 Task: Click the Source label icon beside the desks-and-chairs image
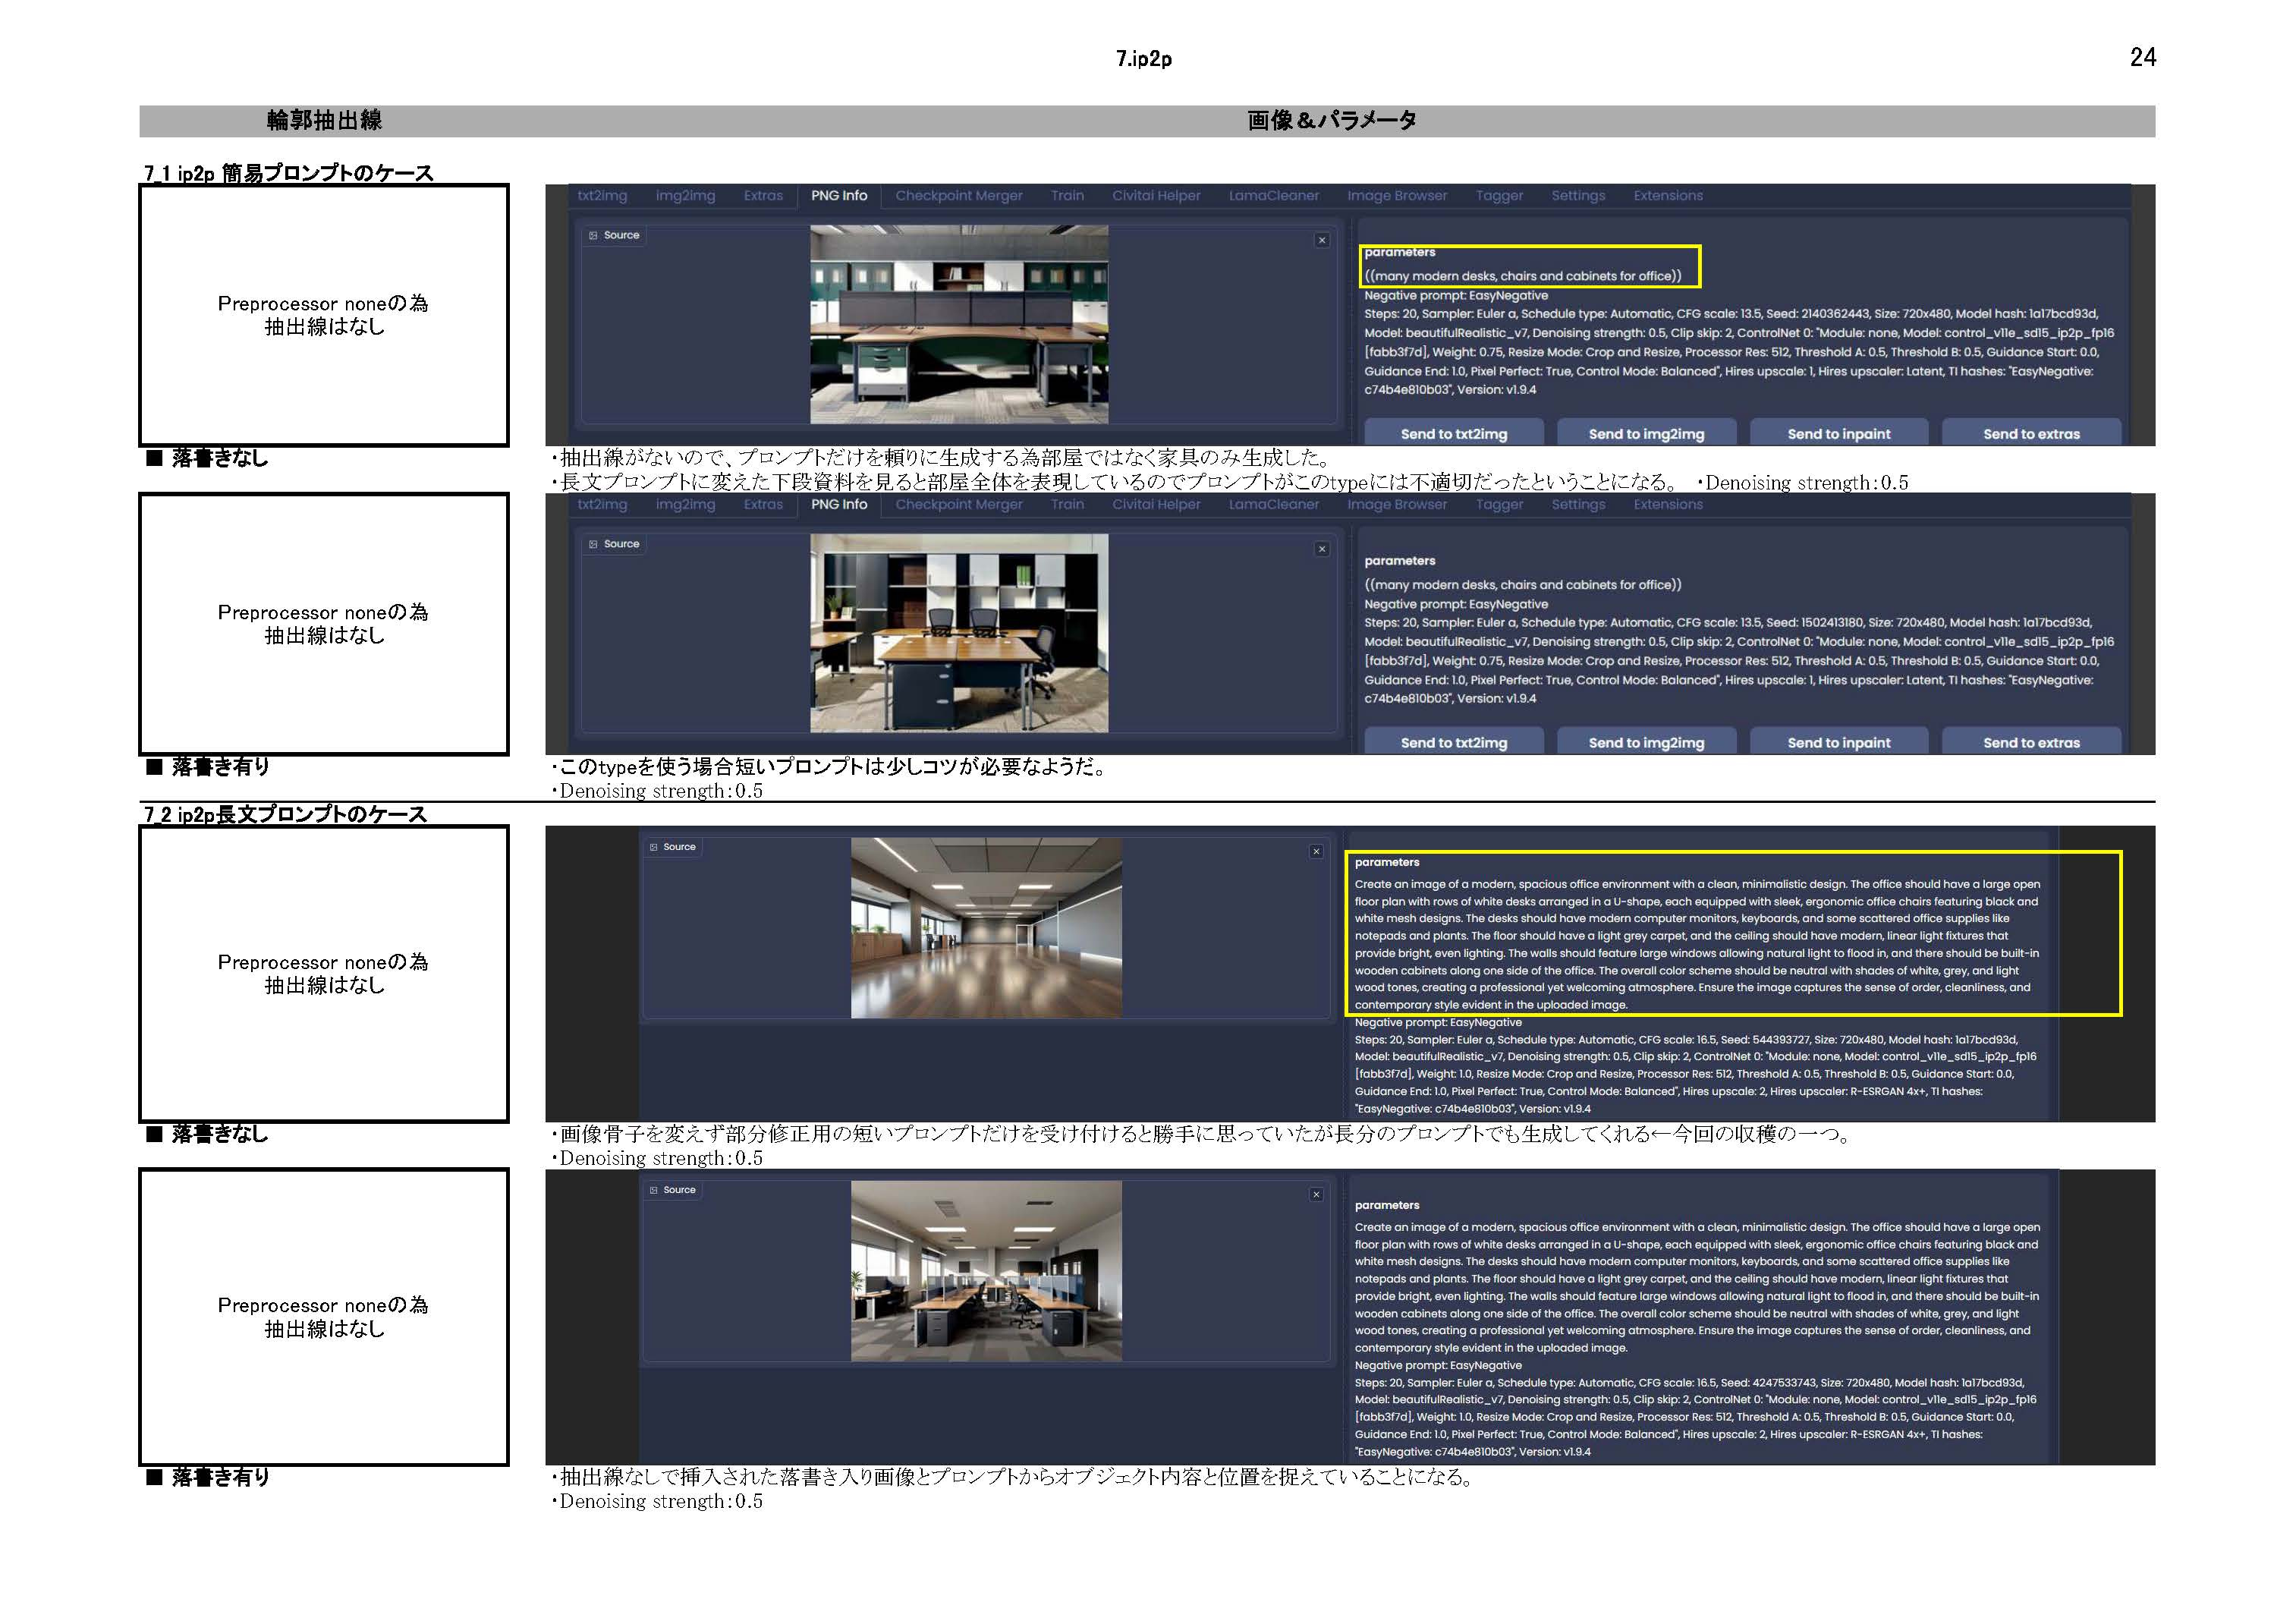pos(593,545)
